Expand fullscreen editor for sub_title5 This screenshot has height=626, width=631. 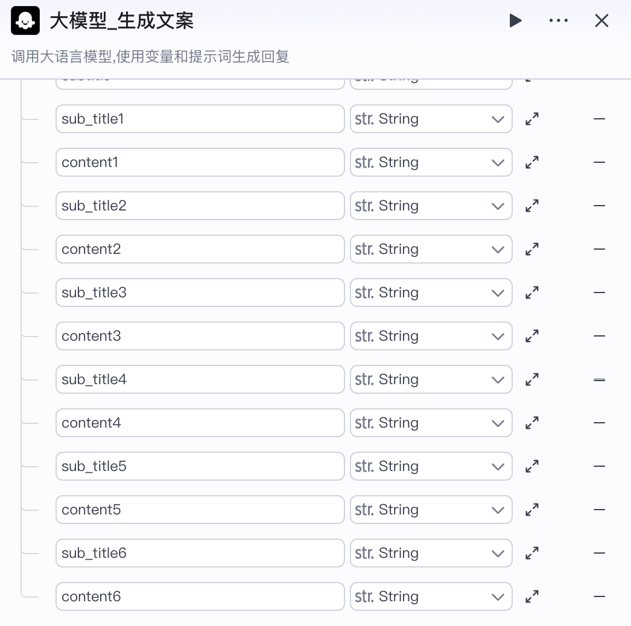[531, 466]
